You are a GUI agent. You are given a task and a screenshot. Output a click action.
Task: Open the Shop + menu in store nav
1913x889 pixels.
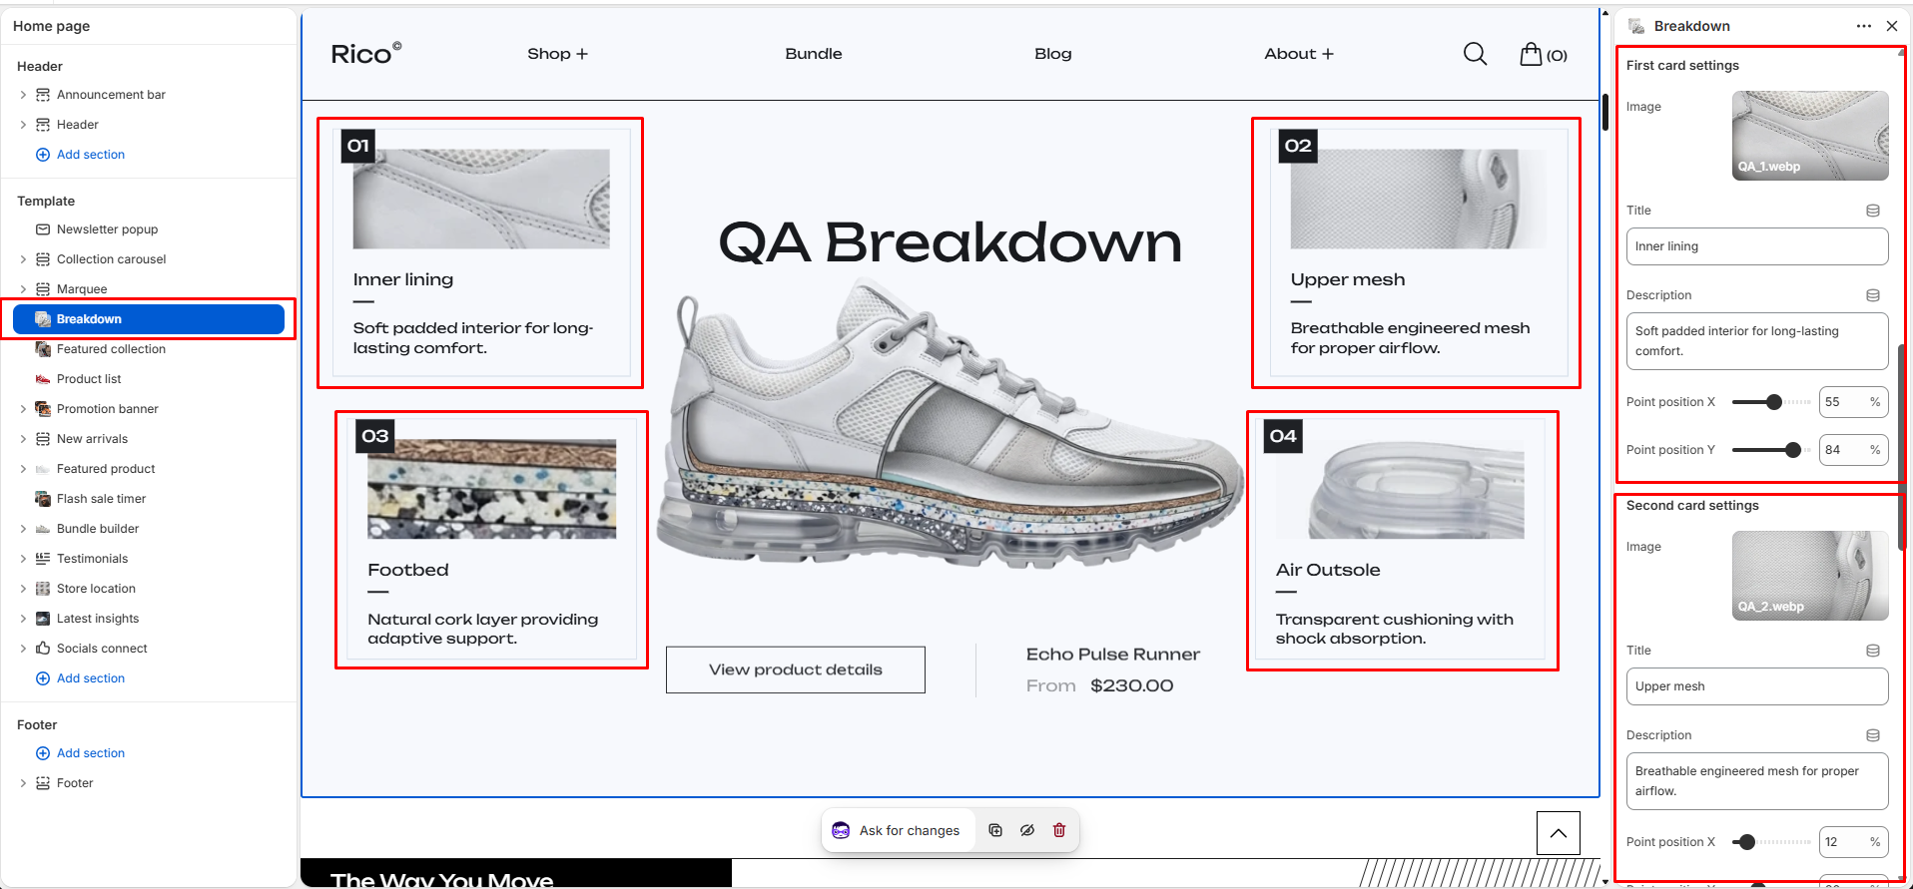[557, 54]
